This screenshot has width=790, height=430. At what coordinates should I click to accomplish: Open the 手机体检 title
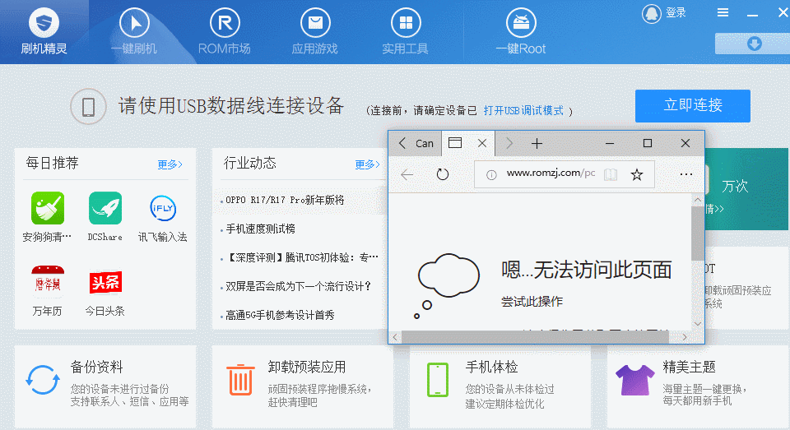(492, 367)
